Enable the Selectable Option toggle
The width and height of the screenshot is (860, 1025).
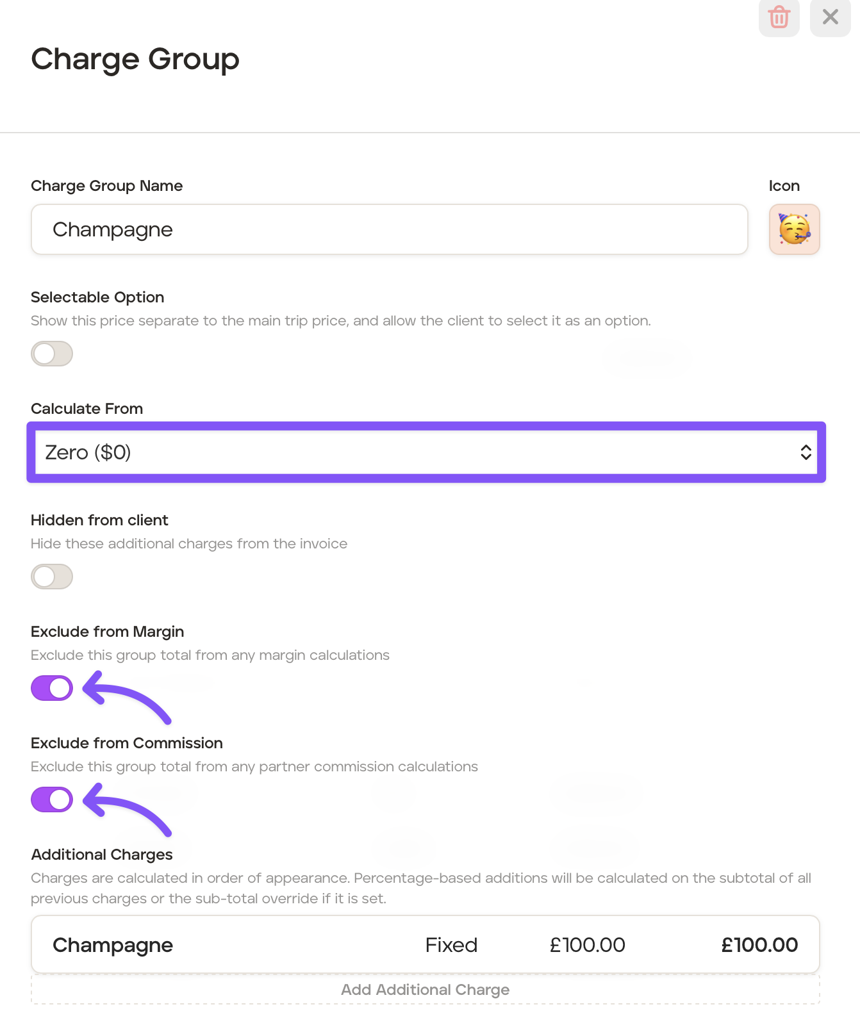tap(52, 354)
